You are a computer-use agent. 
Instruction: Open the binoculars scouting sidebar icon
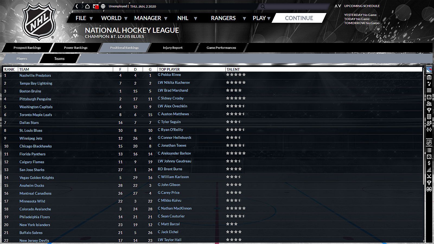[429, 189]
